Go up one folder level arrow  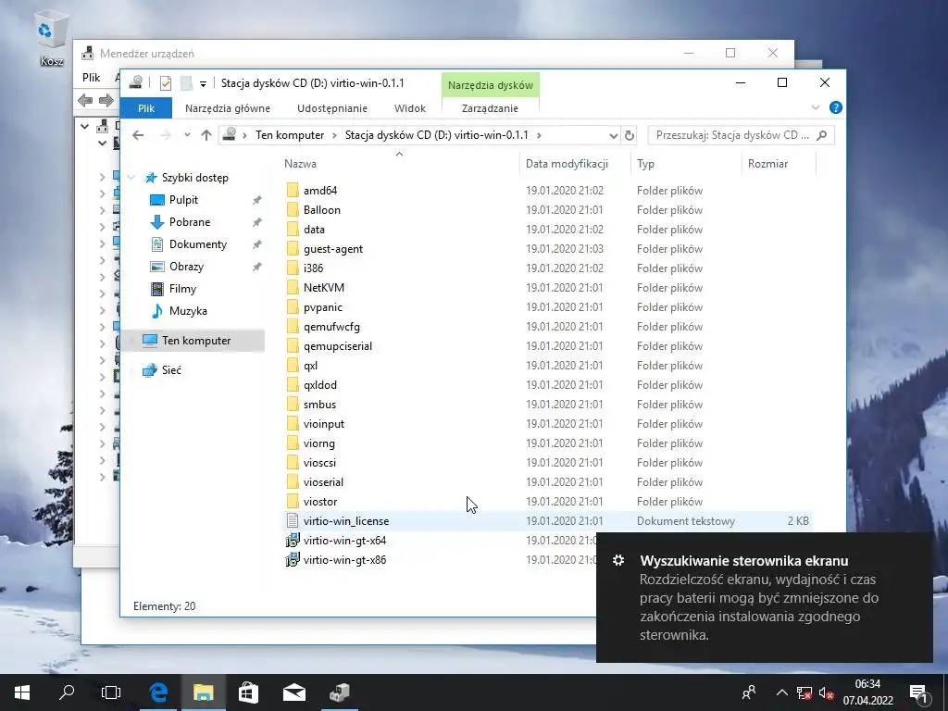[206, 135]
